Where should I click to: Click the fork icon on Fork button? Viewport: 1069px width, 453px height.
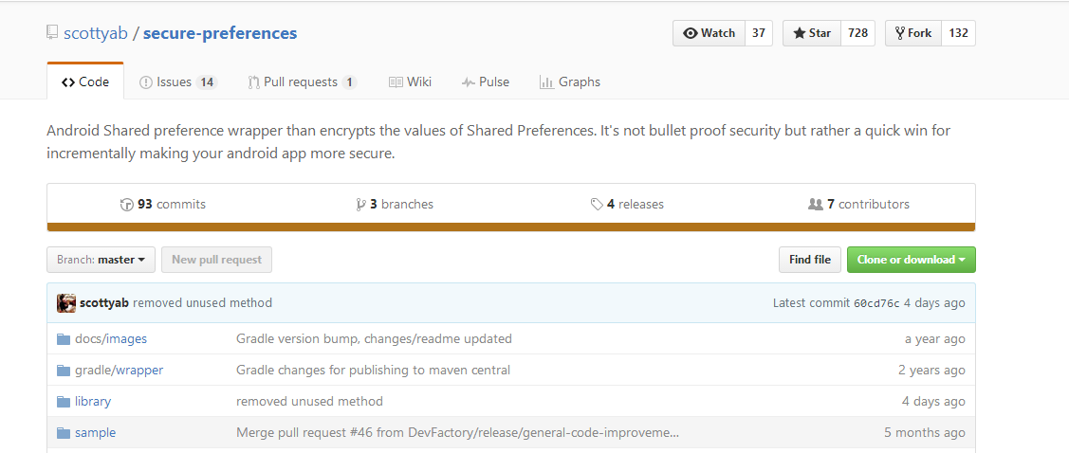(900, 33)
